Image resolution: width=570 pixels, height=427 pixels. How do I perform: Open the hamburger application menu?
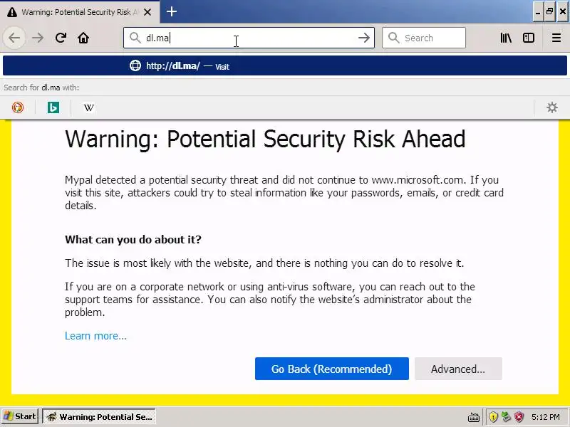(556, 38)
